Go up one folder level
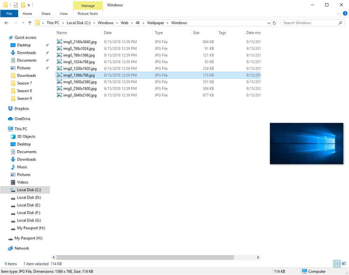The width and height of the screenshot is (349, 275). (30, 23)
